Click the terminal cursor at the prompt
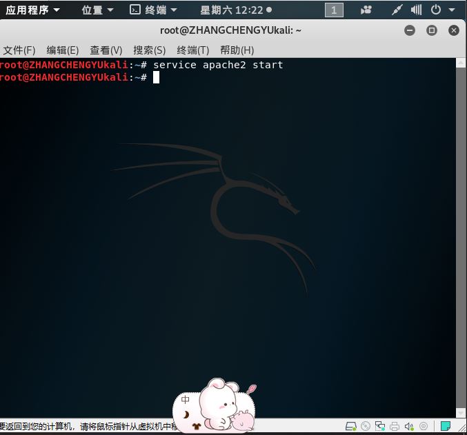This screenshot has height=435, width=467. 156,78
